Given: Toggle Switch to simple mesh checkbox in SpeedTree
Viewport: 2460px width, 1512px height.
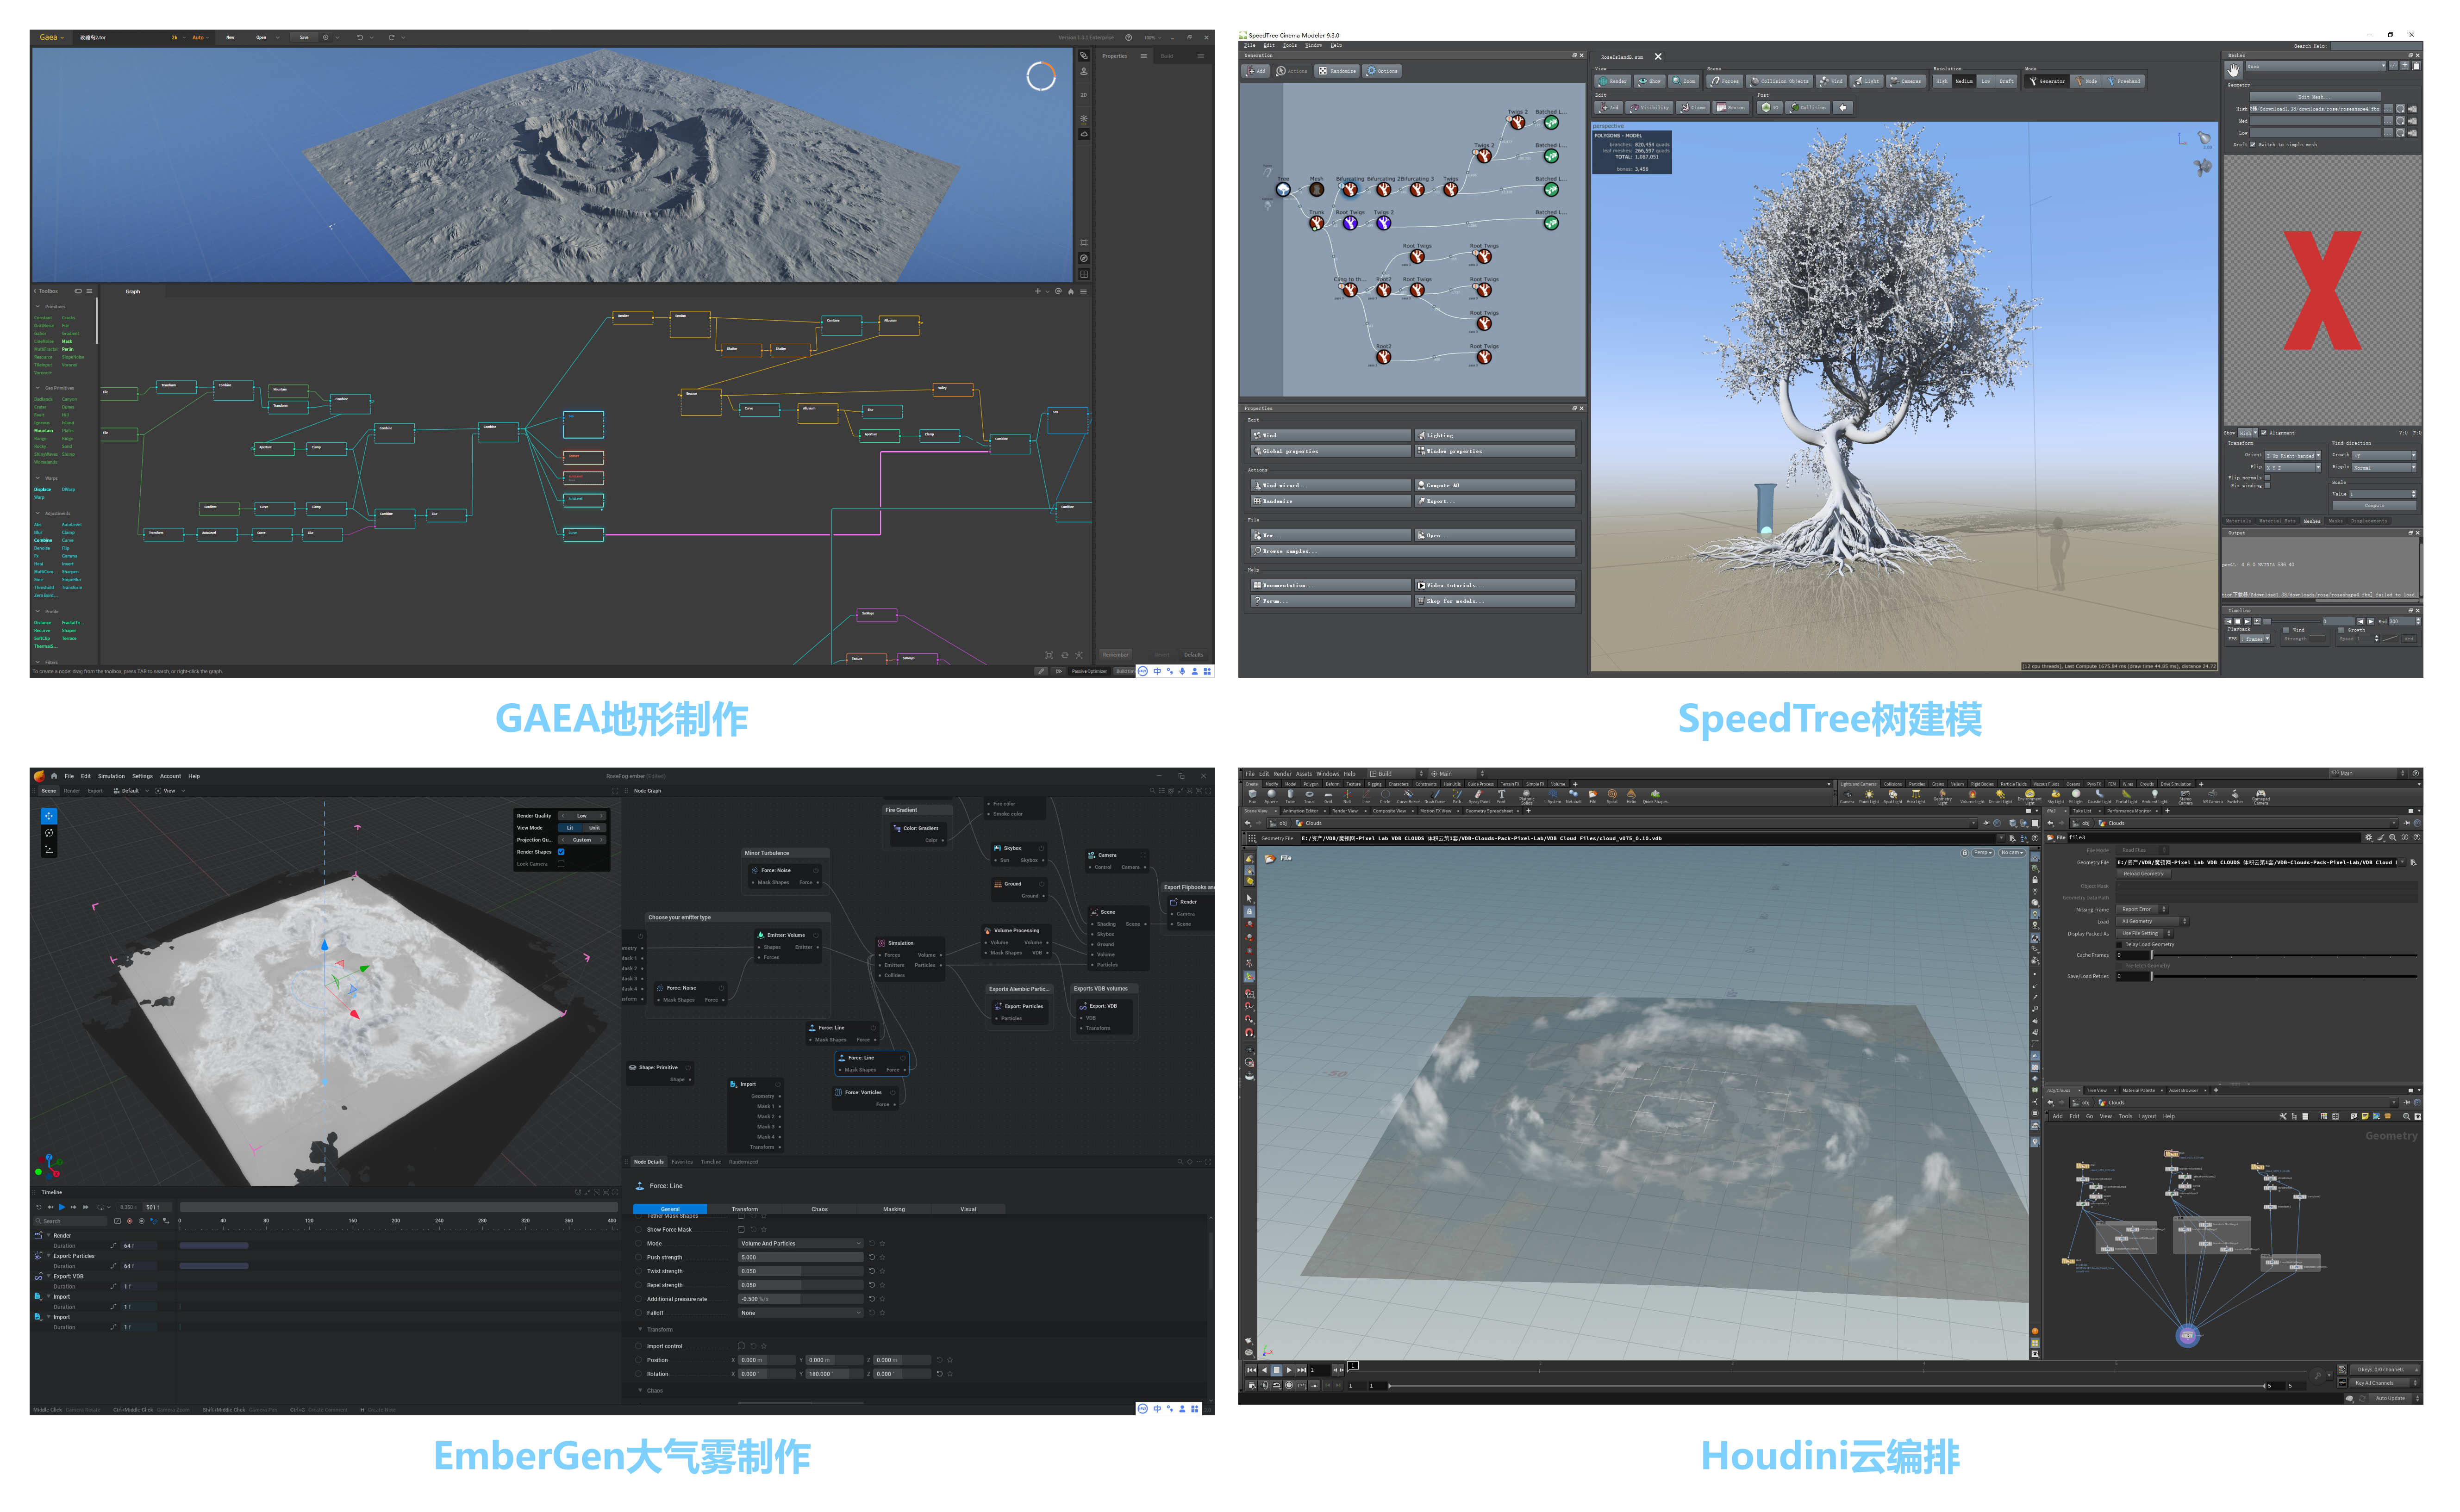Looking at the screenshot, I should pos(2253,144).
